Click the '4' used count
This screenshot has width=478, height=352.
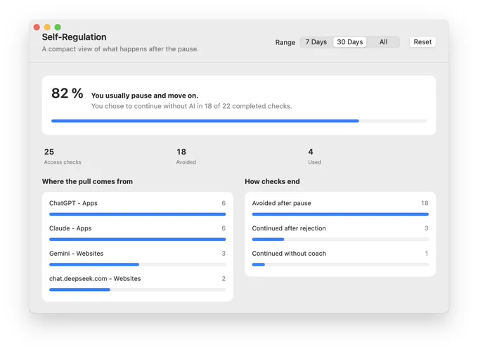click(x=311, y=152)
